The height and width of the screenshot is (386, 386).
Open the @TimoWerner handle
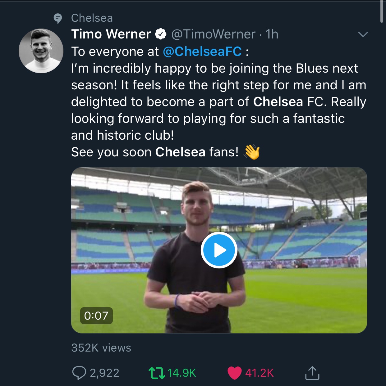[x=213, y=34]
